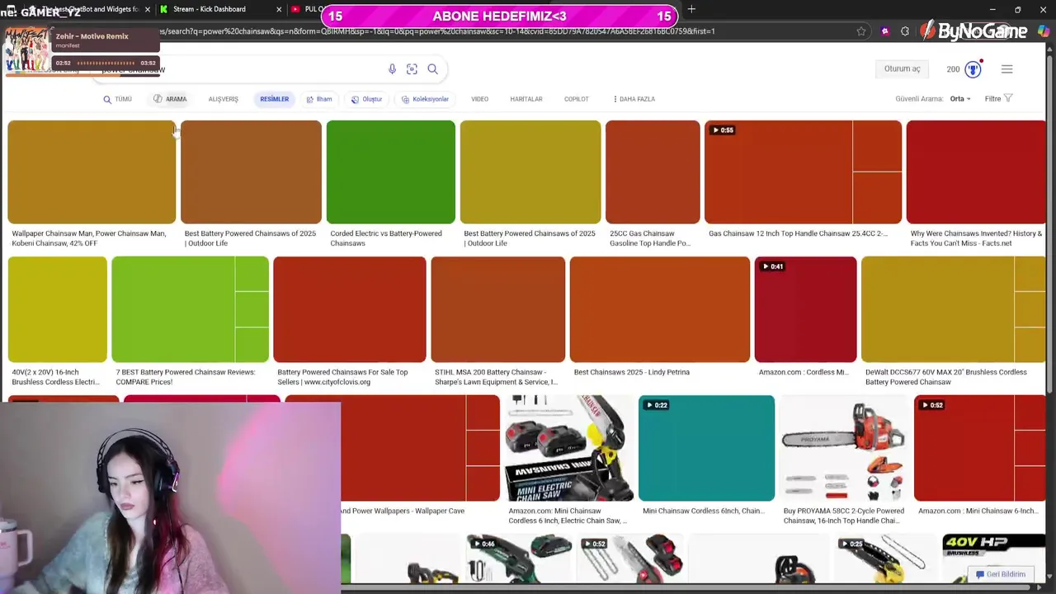
Task: Open the Koleksiyonlar tab
Action: click(x=425, y=99)
